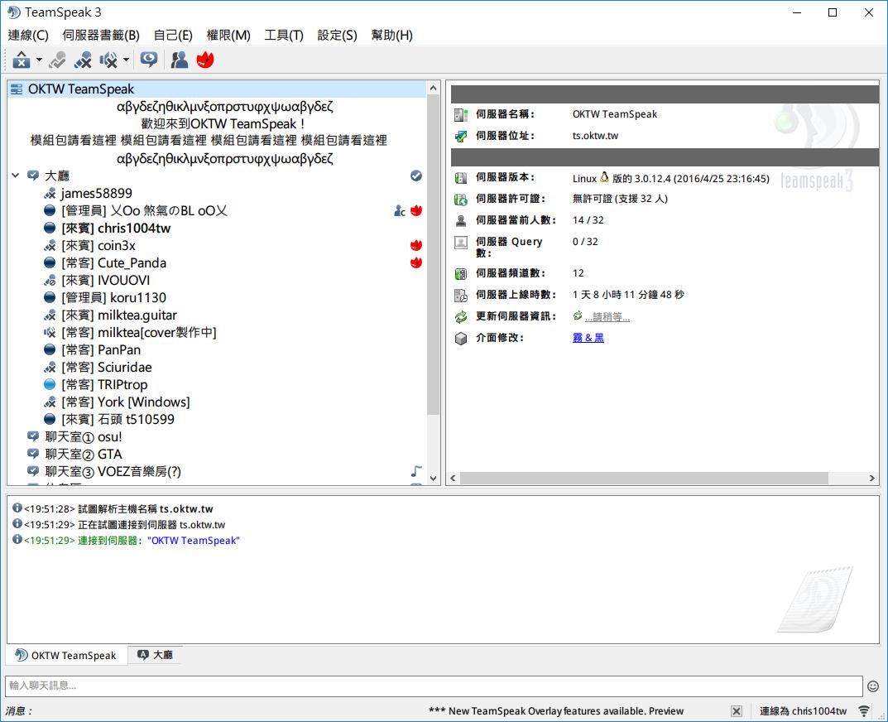Open the speaker mute dropdown arrow
This screenshot has height=722, width=888.
tap(126, 60)
